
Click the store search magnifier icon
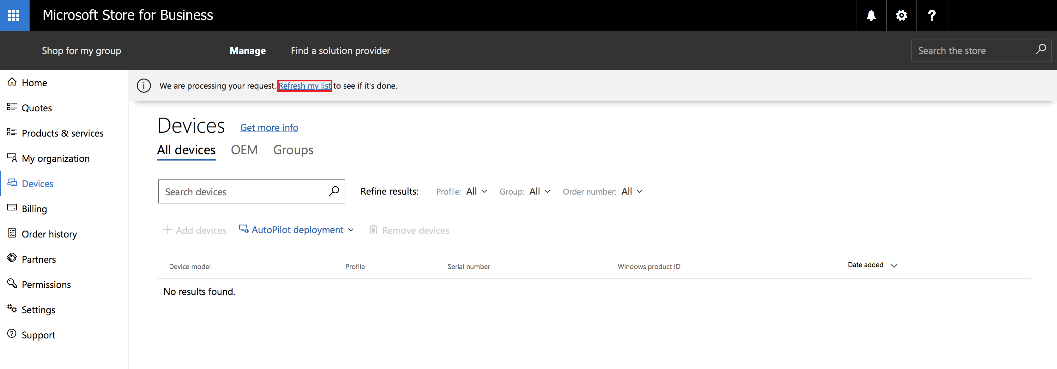point(1040,50)
